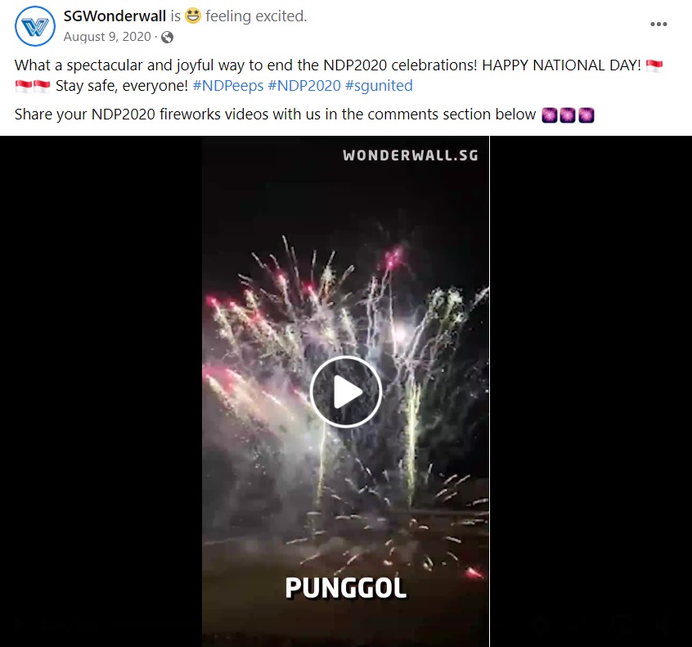Viewport: 692px width, 647px height.
Task: Click the WONDERWALL.SG watermark on the video
Action: [411, 155]
